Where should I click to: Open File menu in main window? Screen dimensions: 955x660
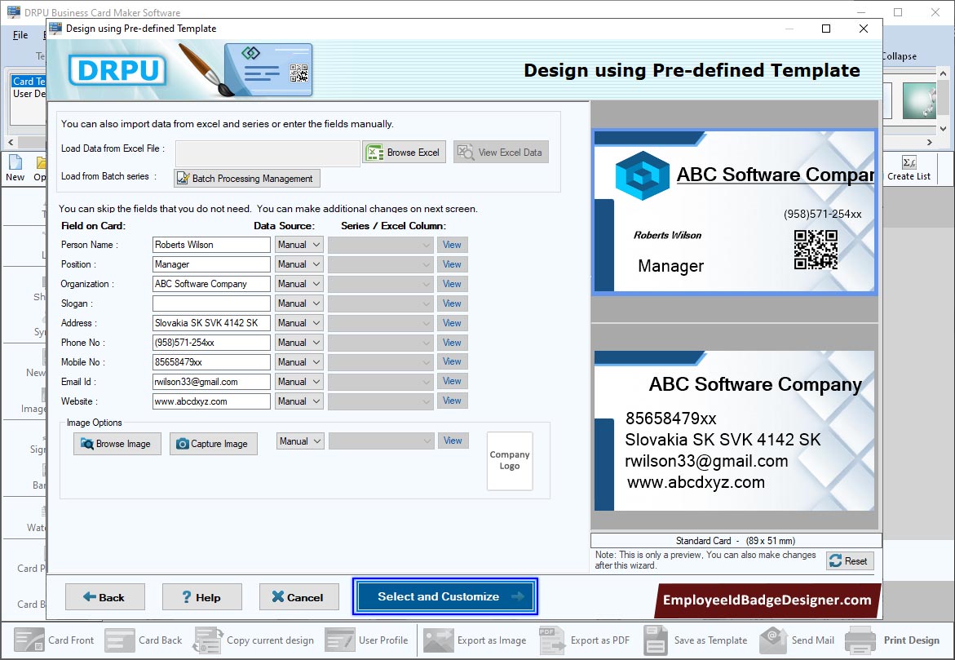click(x=20, y=35)
